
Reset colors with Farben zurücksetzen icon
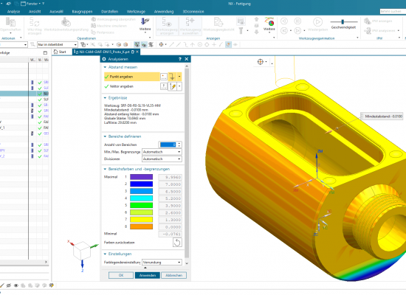[x=177, y=243]
